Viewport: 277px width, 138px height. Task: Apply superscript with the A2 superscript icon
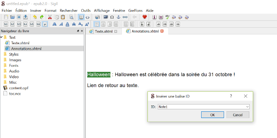[87, 24]
